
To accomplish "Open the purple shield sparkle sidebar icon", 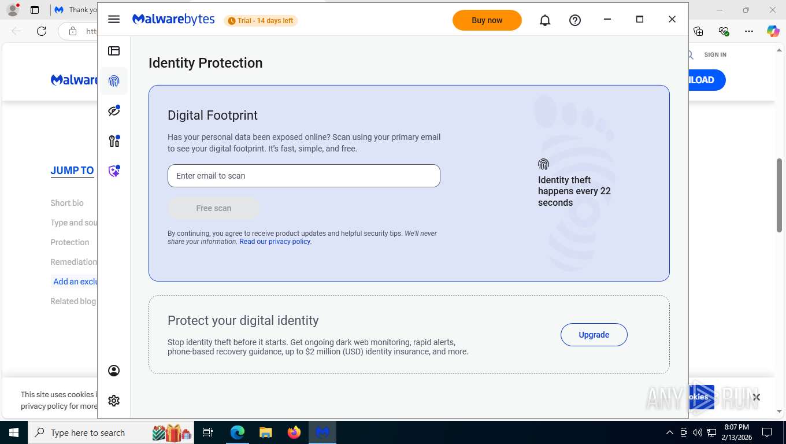I will coord(114,171).
